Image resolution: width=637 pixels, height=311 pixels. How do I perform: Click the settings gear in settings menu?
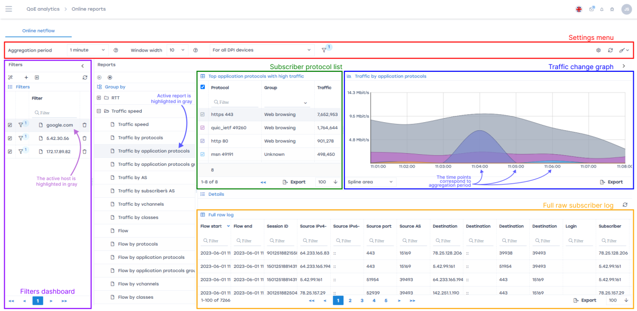tap(598, 50)
